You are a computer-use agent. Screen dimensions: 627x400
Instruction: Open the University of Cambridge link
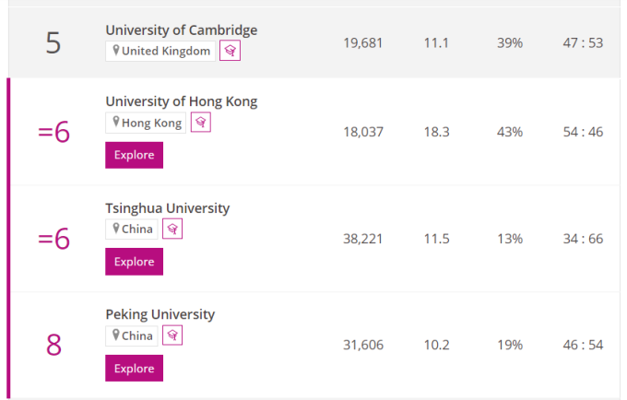pos(182,30)
